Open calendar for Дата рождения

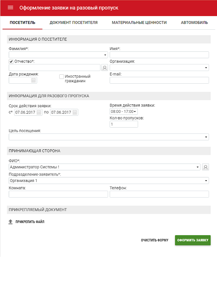point(34,80)
